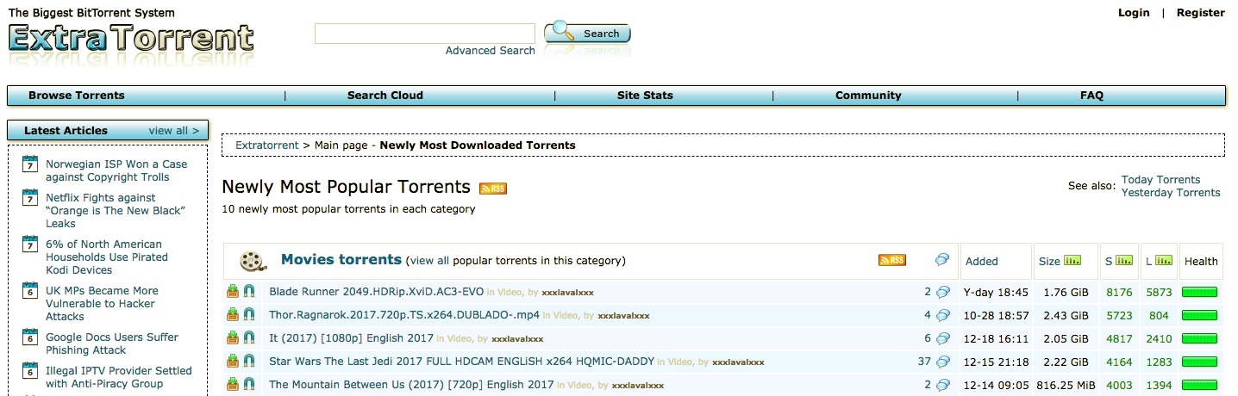The image size is (1238, 396).
Task: Click comments bubble for Thor.Ragnarok row
Action: coord(943,315)
